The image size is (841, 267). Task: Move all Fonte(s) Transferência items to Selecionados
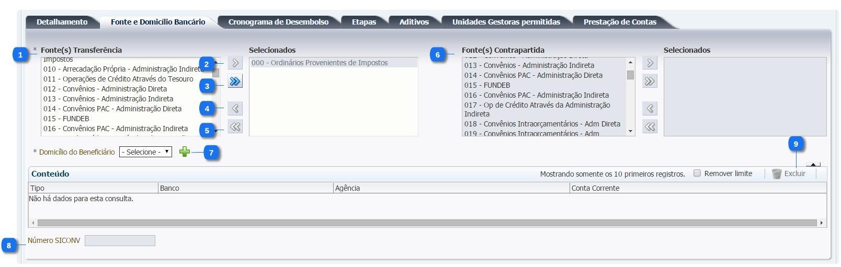[x=235, y=82]
